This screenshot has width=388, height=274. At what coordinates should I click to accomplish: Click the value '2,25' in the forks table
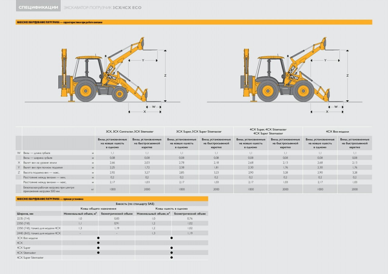pyautogui.click(x=112, y=167)
